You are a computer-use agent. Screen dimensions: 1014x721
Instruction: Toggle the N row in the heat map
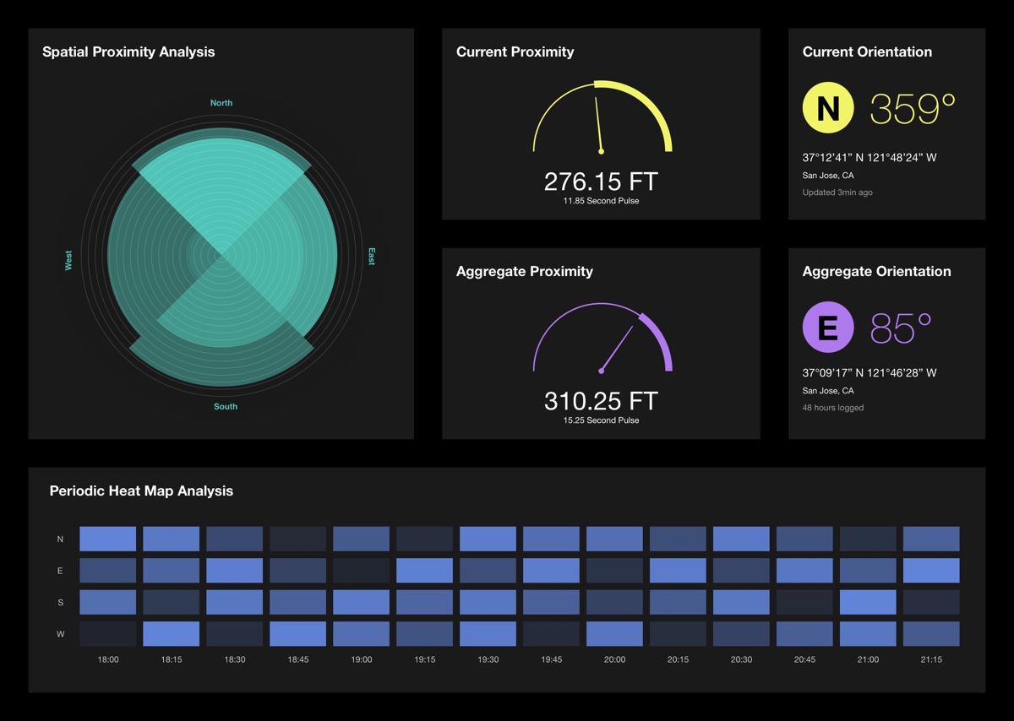[x=59, y=539]
